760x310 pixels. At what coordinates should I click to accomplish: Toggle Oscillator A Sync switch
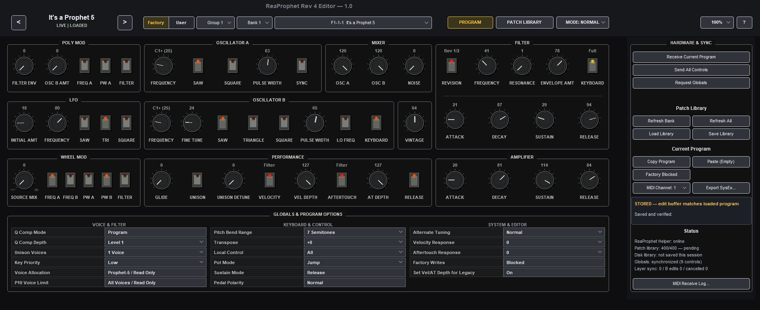click(x=302, y=66)
